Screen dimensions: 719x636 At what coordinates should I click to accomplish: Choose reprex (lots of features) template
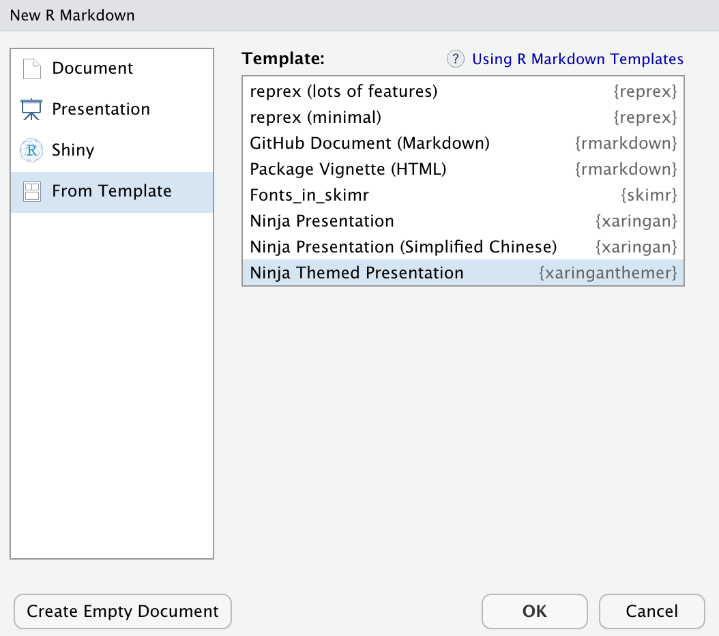tap(463, 91)
